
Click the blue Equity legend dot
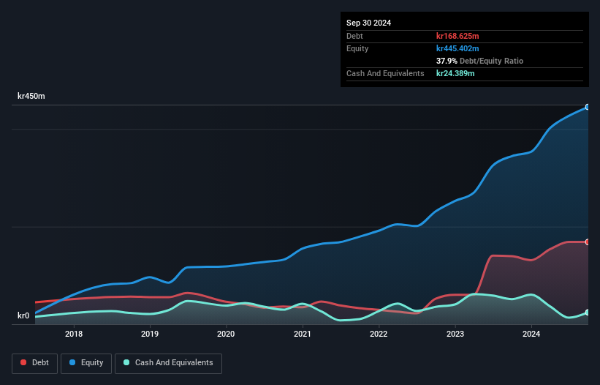tap(72, 362)
